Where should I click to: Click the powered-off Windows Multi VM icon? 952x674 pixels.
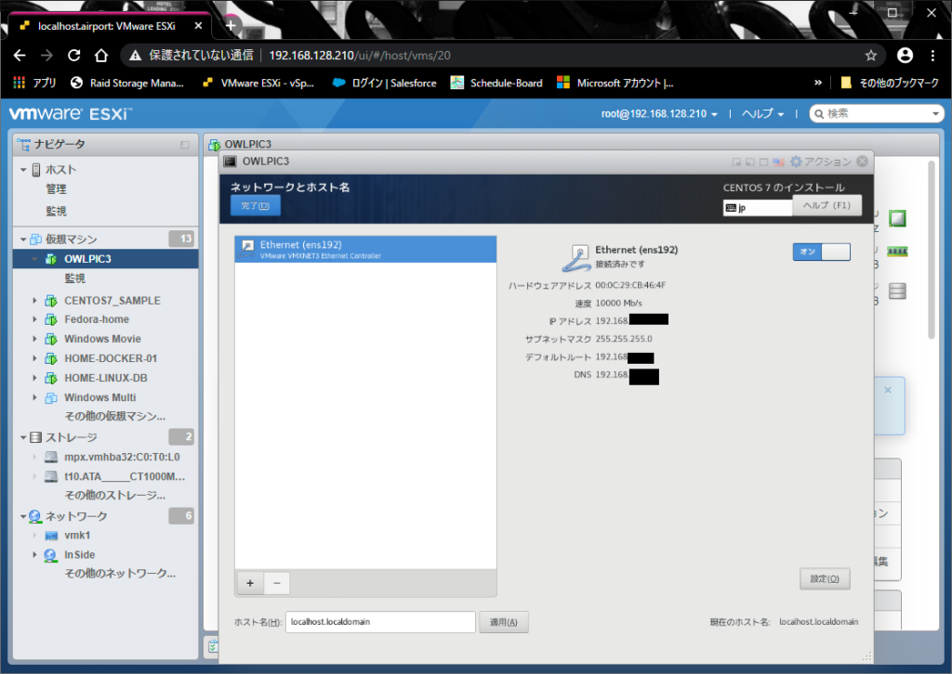tap(52, 397)
